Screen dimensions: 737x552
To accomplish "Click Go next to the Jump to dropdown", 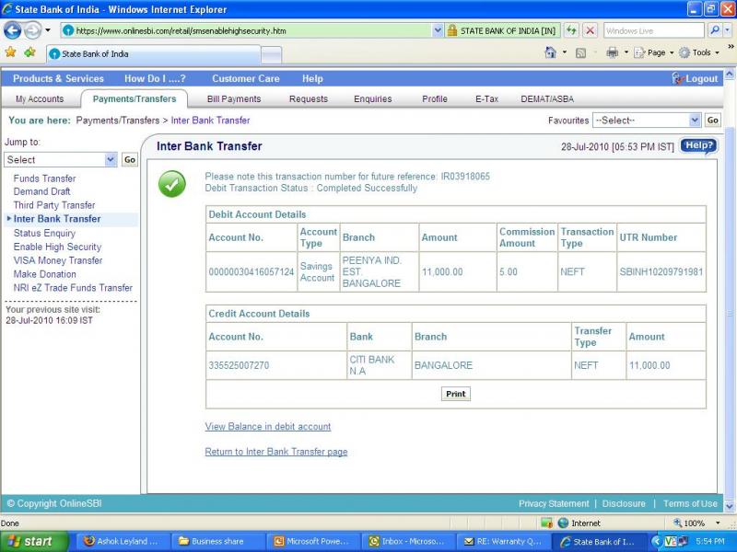I will point(130,159).
